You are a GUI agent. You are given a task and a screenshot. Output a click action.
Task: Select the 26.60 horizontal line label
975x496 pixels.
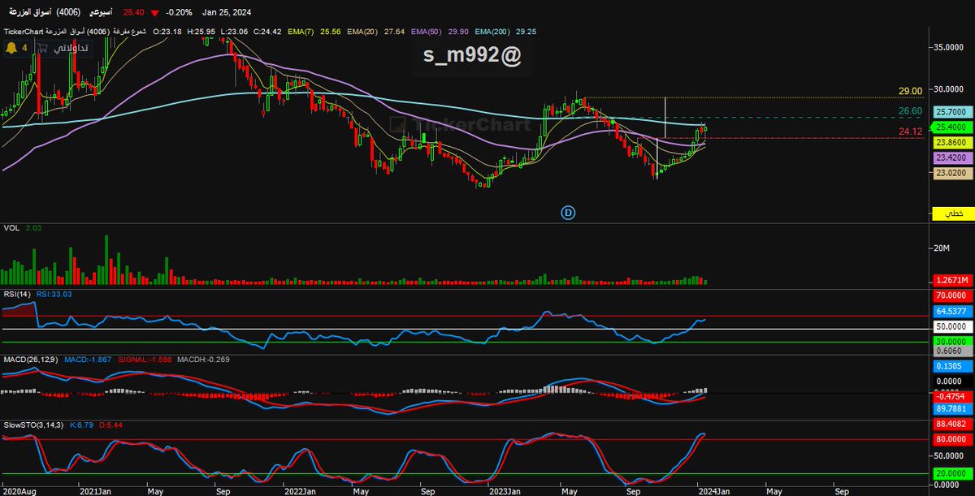pos(910,110)
